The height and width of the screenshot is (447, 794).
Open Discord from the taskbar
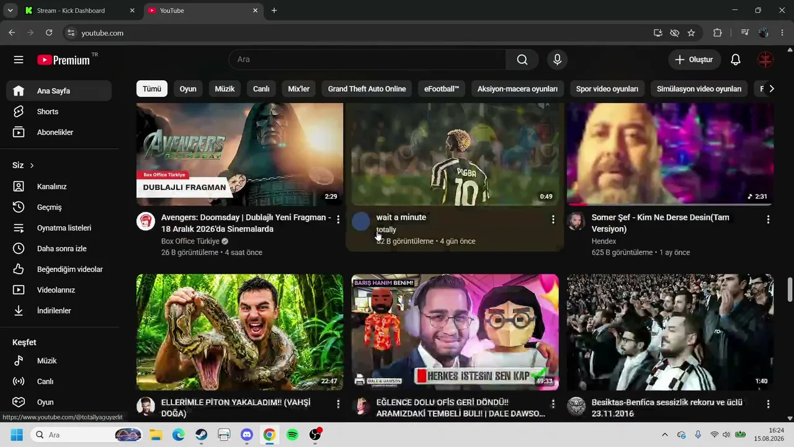[x=247, y=435]
